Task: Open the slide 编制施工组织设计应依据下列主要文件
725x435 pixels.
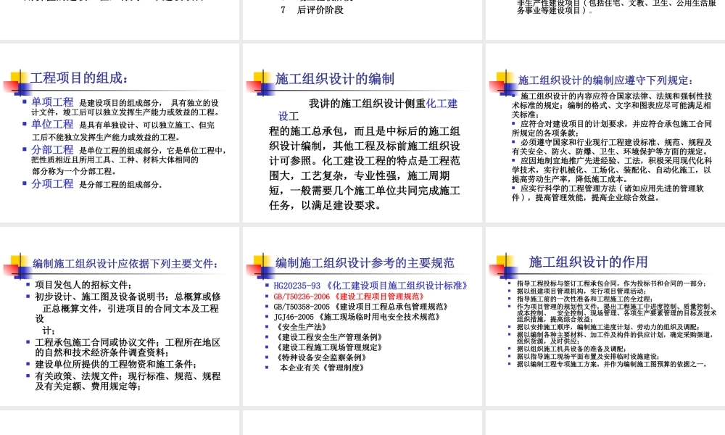Action: (120, 317)
